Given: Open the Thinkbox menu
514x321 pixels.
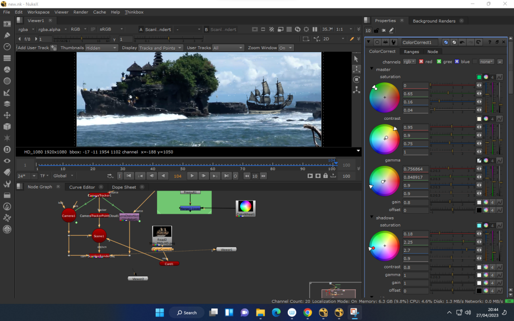Looking at the screenshot, I should click(x=134, y=12).
